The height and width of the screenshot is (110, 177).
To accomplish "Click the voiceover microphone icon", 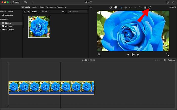I will click(99, 54).
